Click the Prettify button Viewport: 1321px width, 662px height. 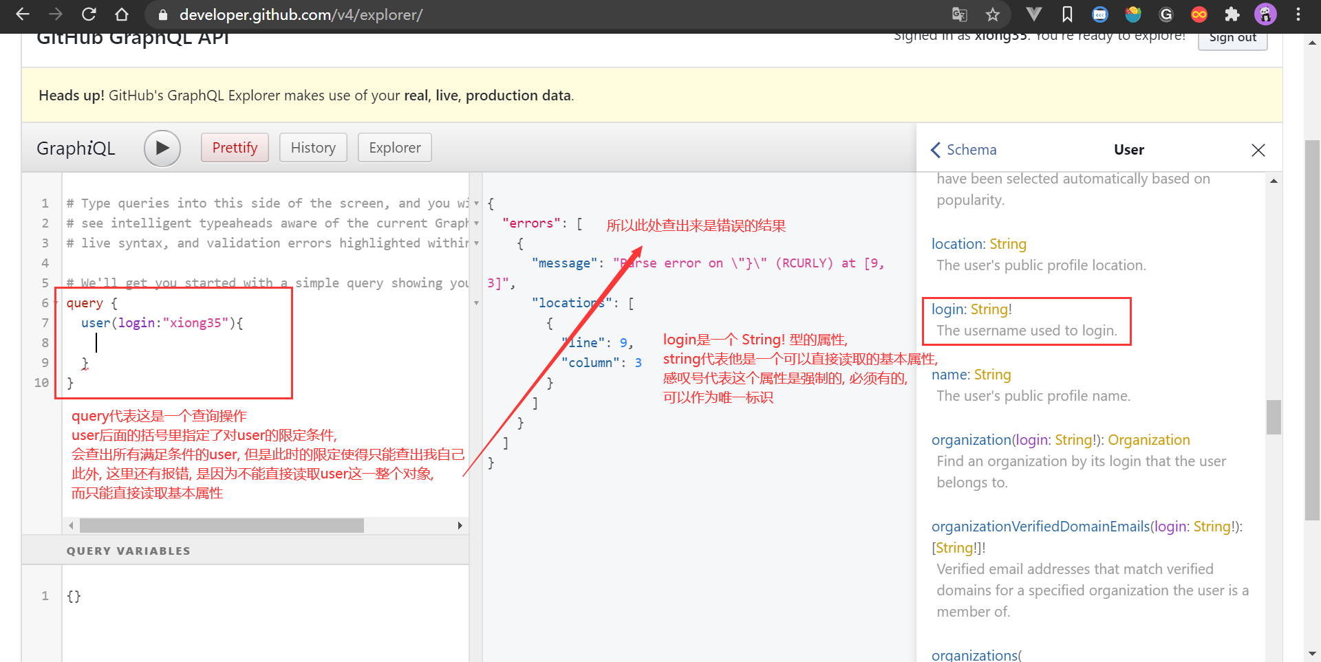click(x=235, y=147)
